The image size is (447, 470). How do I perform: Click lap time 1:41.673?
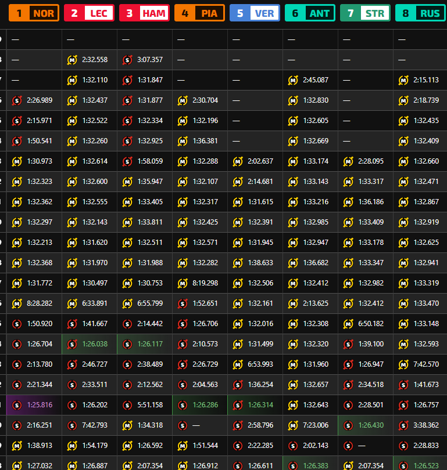click(426, 385)
